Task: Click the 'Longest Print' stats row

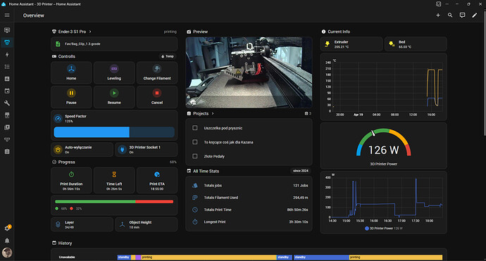Action: [249, 222]
